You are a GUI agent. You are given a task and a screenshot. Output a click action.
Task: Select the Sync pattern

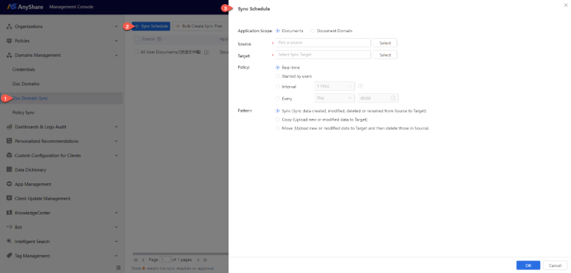(x=278, y=111)
